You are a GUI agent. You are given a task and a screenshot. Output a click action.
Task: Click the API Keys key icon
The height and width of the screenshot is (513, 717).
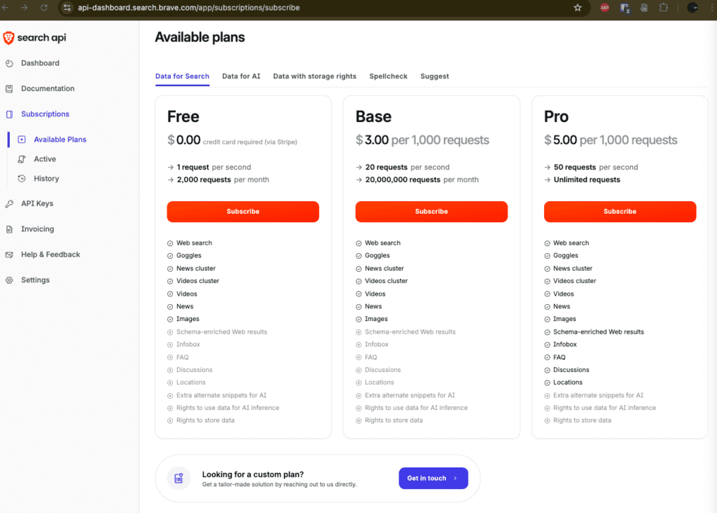click(9, 204)
